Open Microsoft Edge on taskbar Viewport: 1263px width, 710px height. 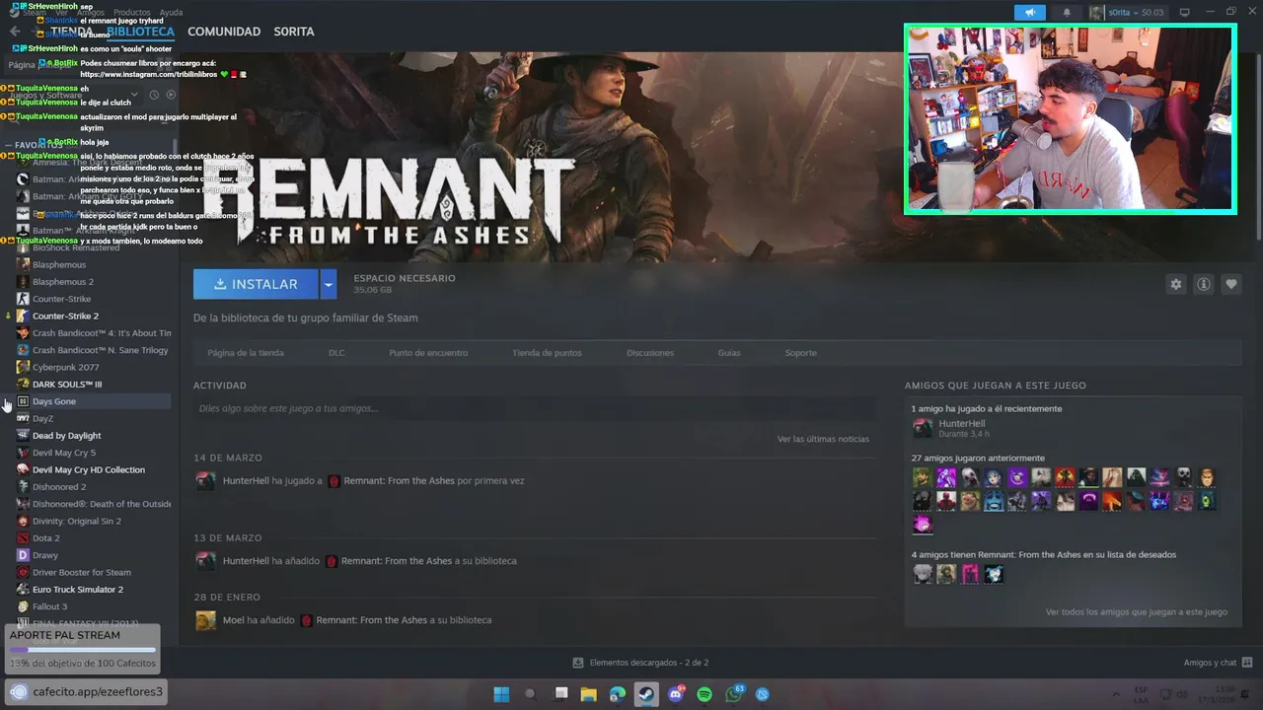[x=618, y=694]
